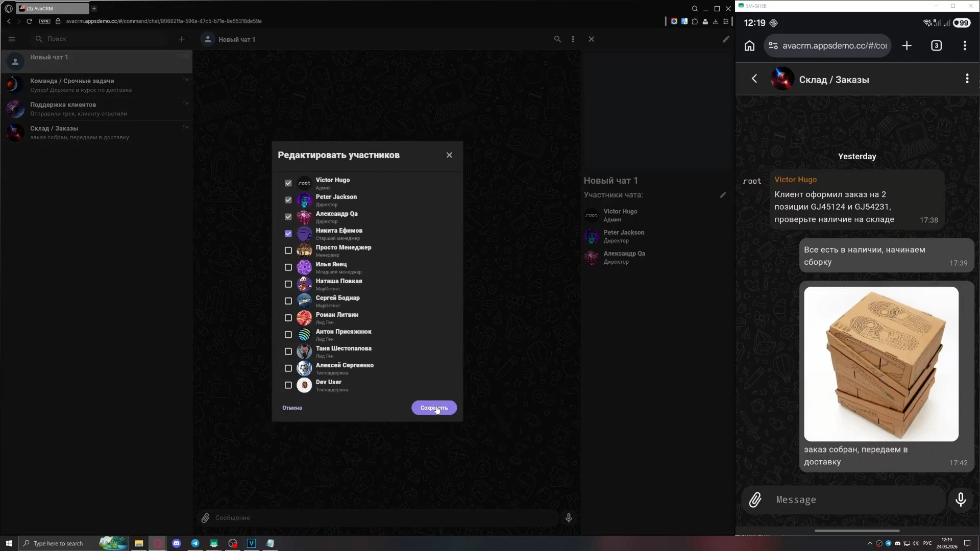980x551 pixels.
Task: Click the cardboard box image thumbnail
Action: [x=881, y=364]
